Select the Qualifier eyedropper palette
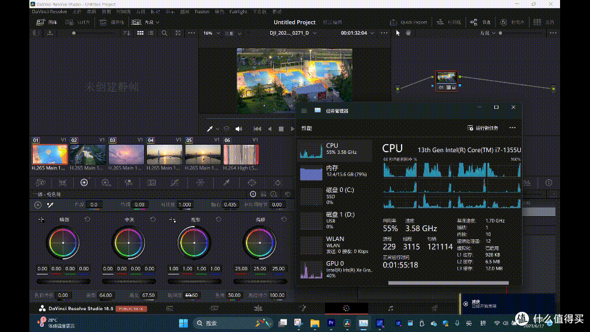This screenshot has height=332, width=590. tap(226, 183)
